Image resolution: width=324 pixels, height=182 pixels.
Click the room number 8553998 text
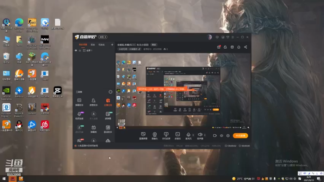click(x=157, y=49)
